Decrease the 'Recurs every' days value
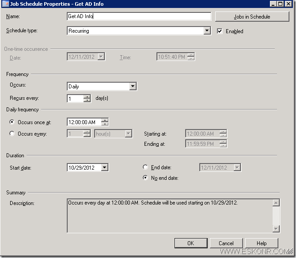This screenshot has width=296, height=258. point(87,101)
